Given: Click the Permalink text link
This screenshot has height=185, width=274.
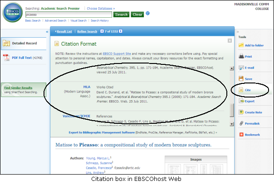Looking at the screenshot, I should pos(252,123).
